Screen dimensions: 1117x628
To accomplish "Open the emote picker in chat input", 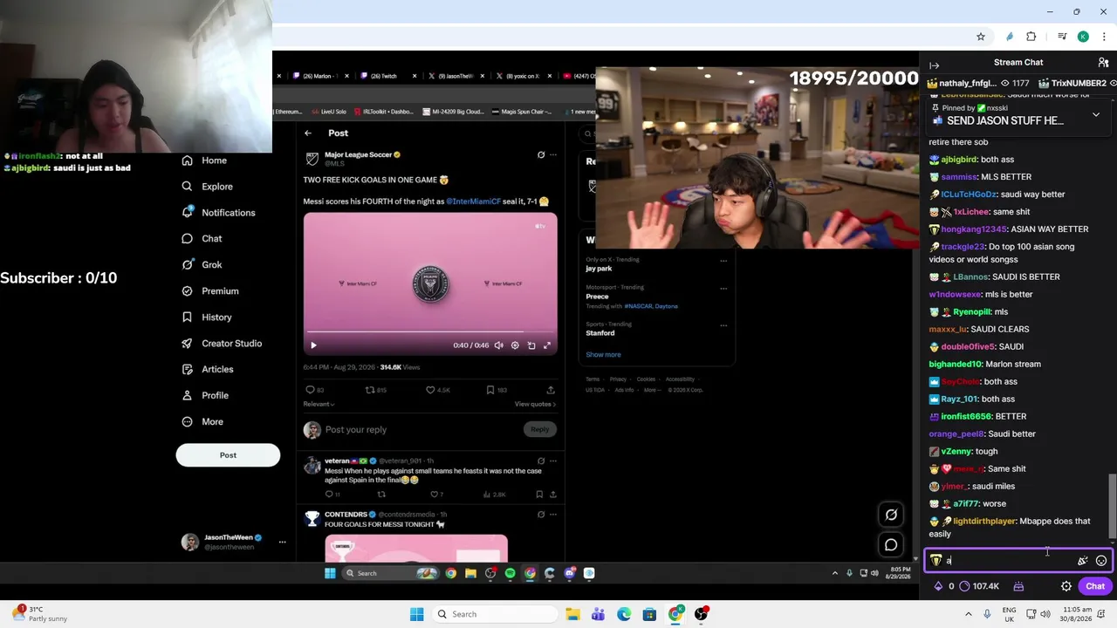I will [1101, 561].
